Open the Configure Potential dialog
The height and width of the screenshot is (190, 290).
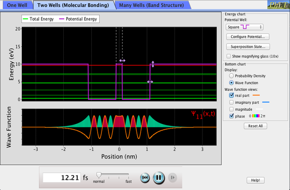[247, 37]
